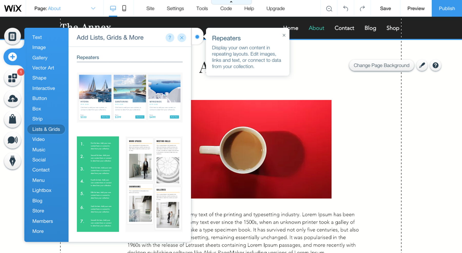Click the Undo arrow icon
The width and height of the screenshot is (462, 253).
point(345,8)
